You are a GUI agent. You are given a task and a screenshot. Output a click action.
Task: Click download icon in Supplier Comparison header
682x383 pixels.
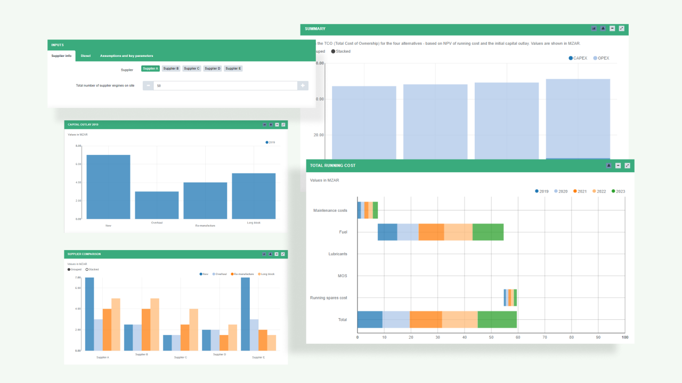click(271, 254)
